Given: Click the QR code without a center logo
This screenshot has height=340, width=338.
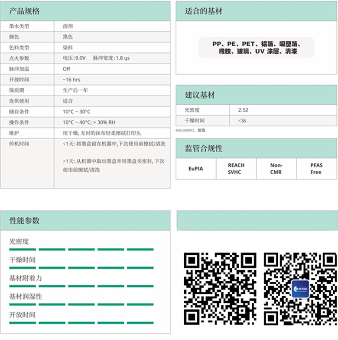Looking at the screenshot, I should (x=220, y=289).
